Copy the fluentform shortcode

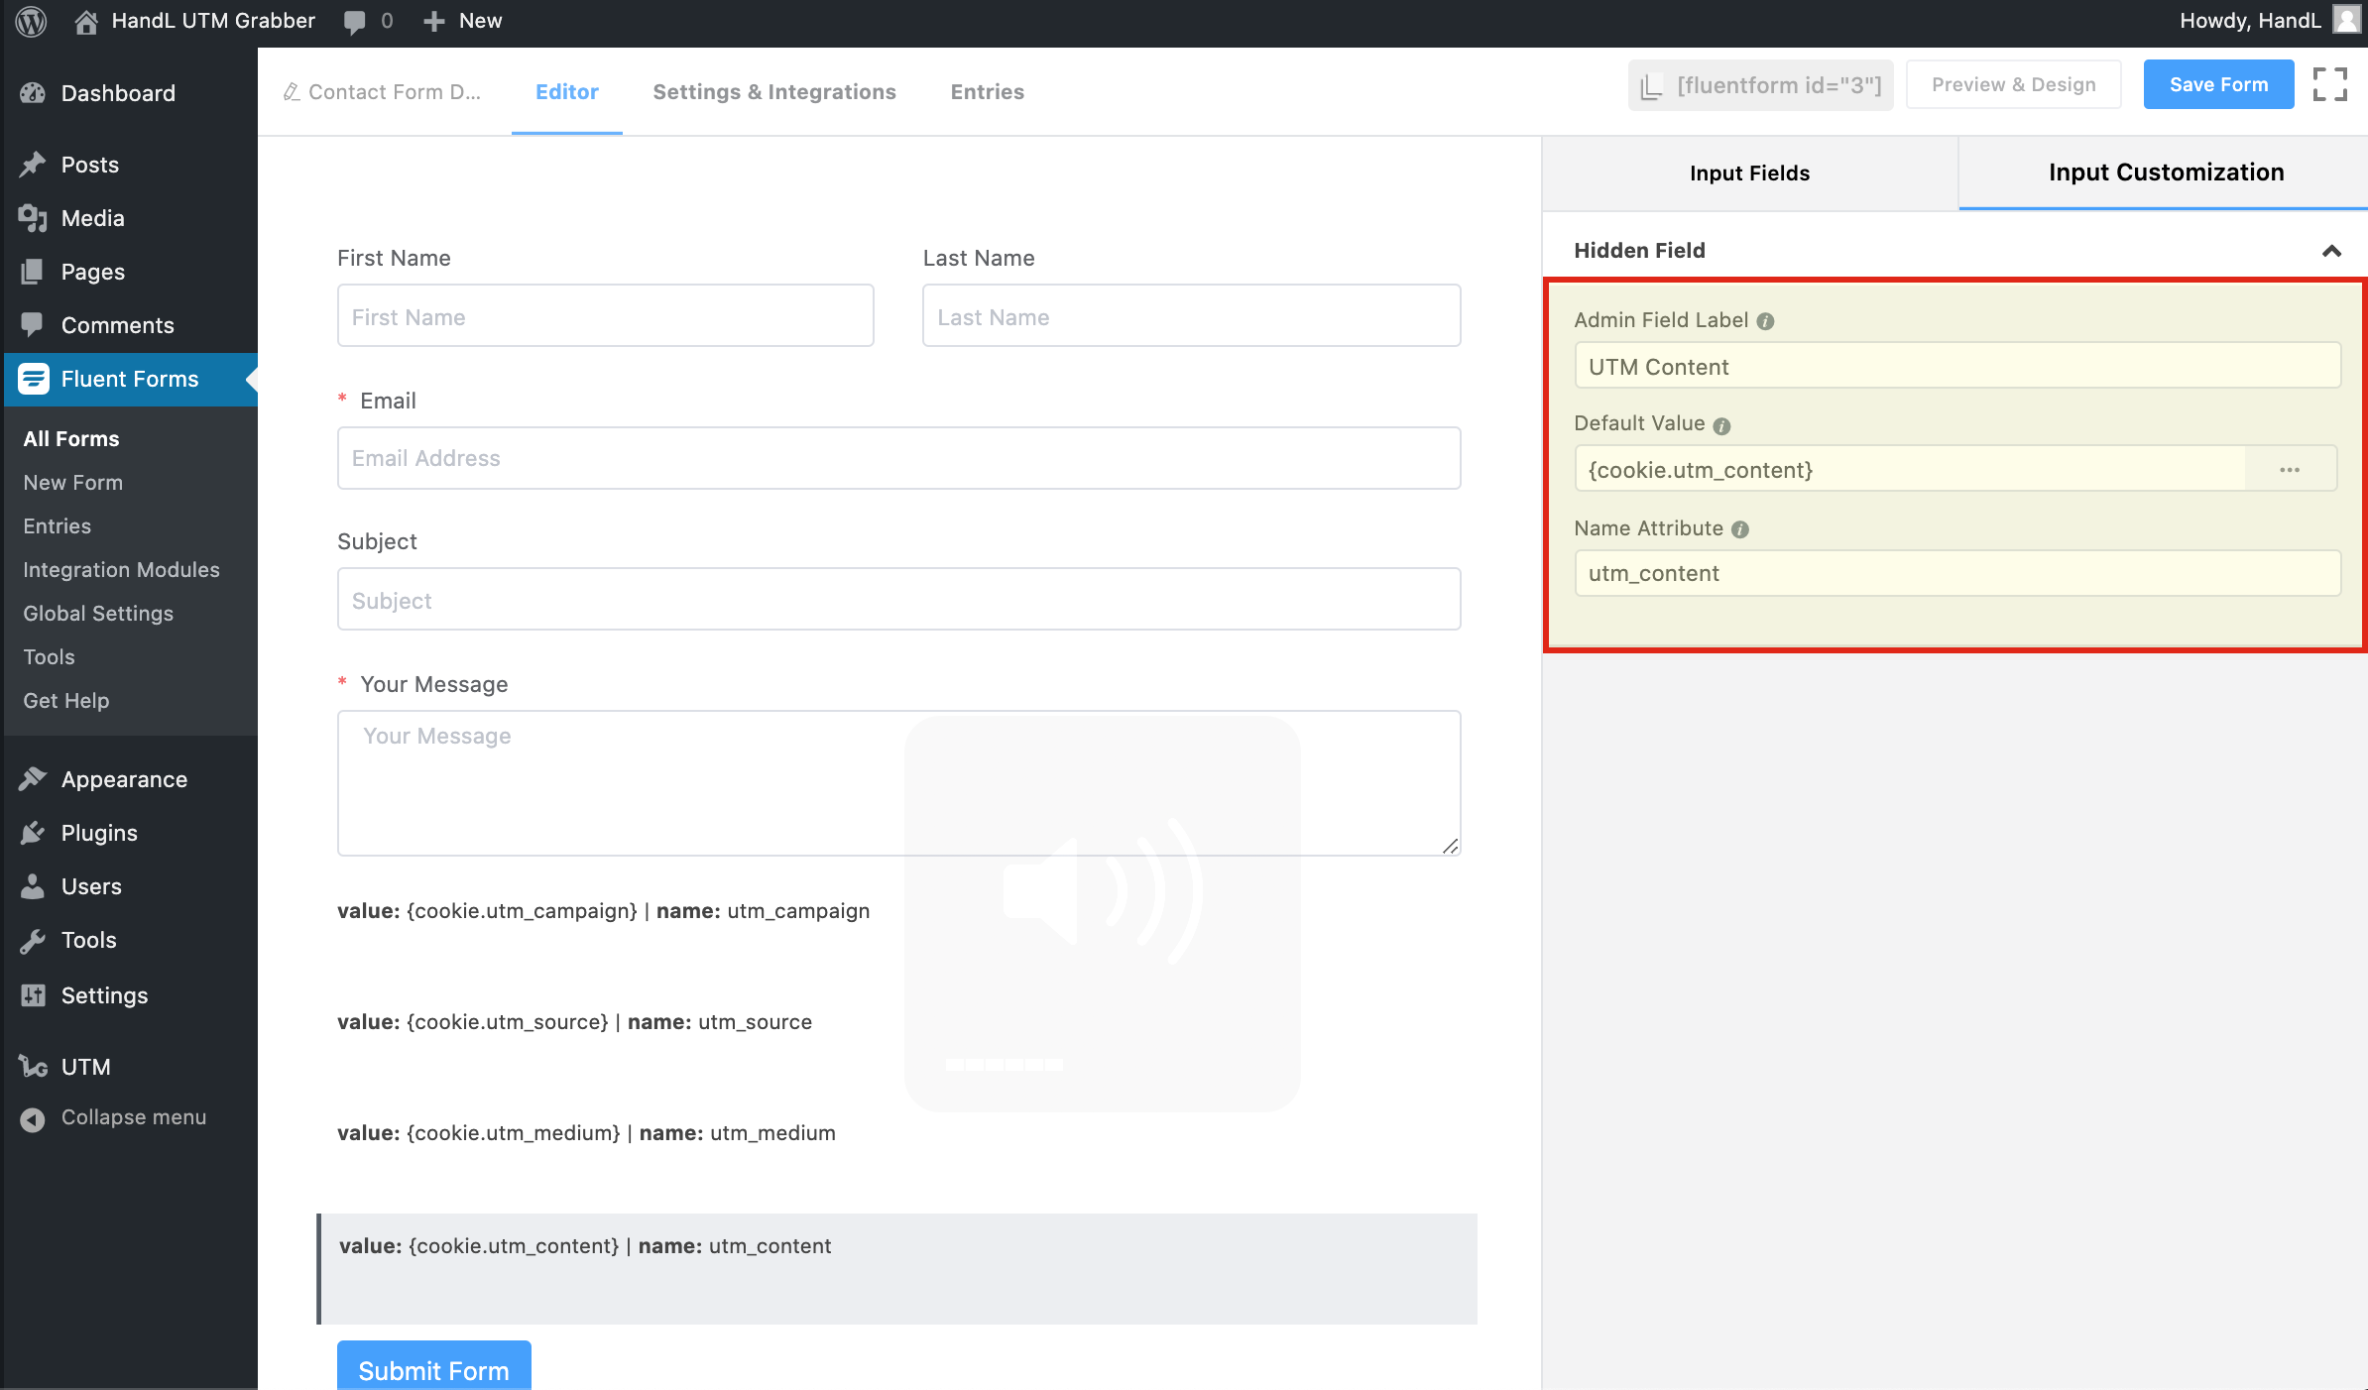point(1760,85)
